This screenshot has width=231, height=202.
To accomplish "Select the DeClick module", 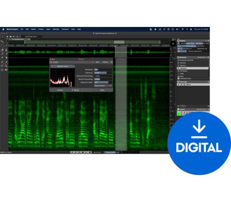I will point(183,63).
